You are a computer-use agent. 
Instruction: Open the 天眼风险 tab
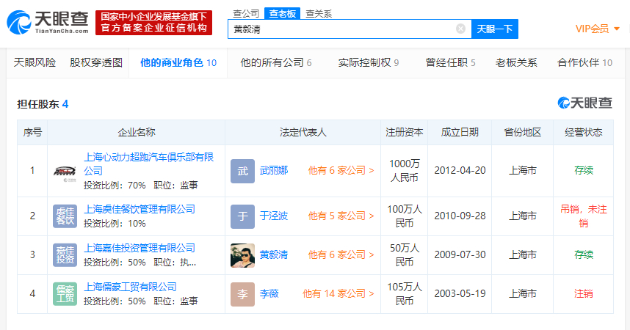(x=35, y=62)
